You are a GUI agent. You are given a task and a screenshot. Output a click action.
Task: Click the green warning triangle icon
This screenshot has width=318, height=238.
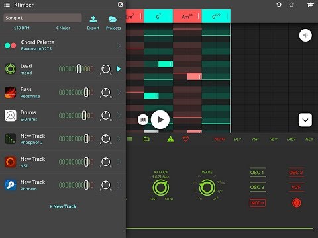170,139
